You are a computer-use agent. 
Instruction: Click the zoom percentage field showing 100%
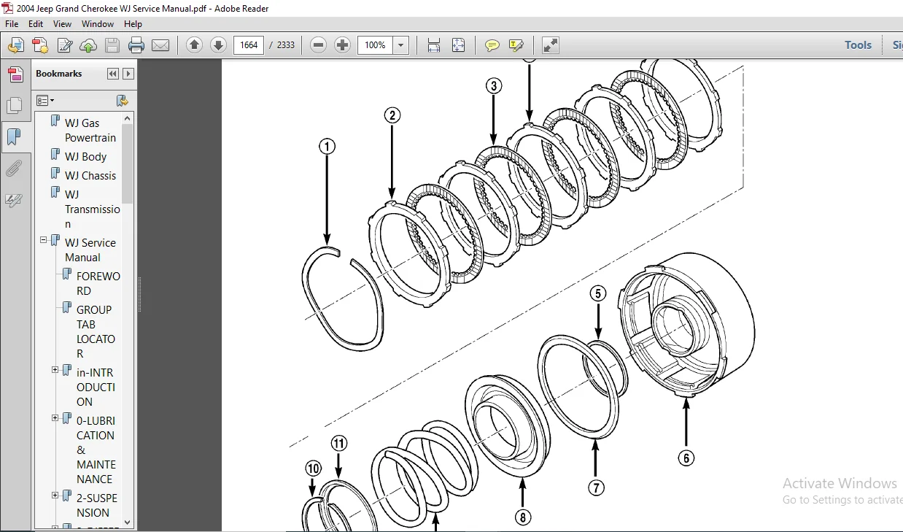[x=375, y=45]
